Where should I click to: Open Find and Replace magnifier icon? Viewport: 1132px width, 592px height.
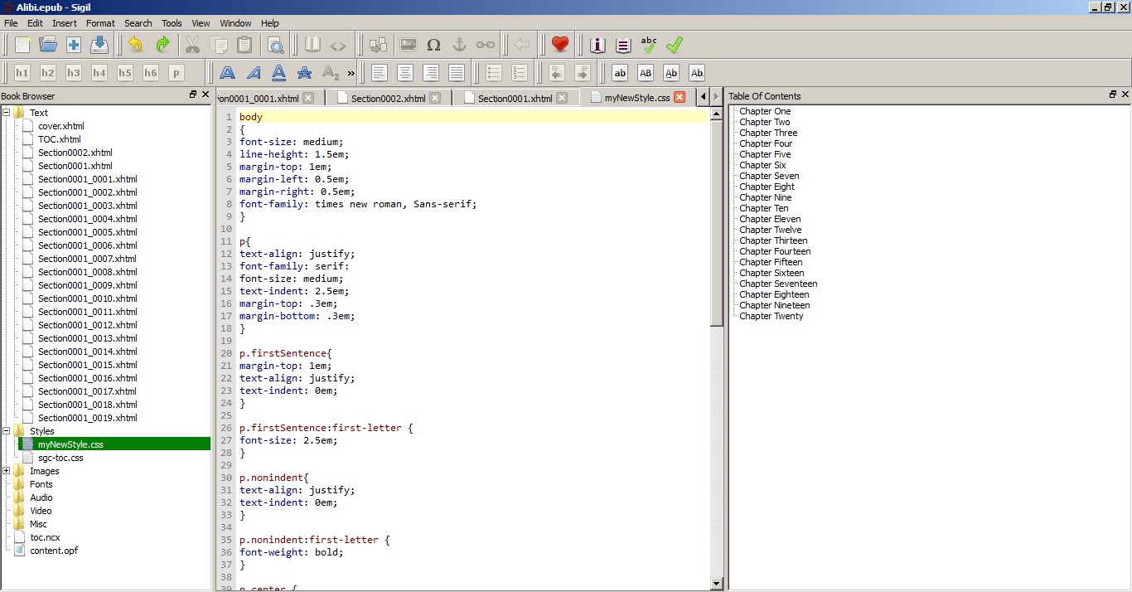pyautogui.click(x=276, y=45)
